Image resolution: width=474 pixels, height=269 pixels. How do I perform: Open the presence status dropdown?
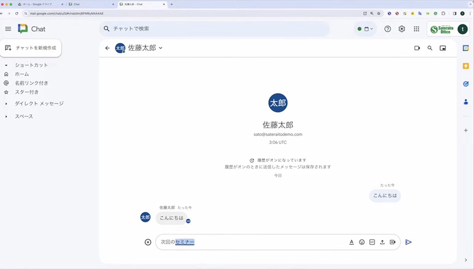[365, 29]
